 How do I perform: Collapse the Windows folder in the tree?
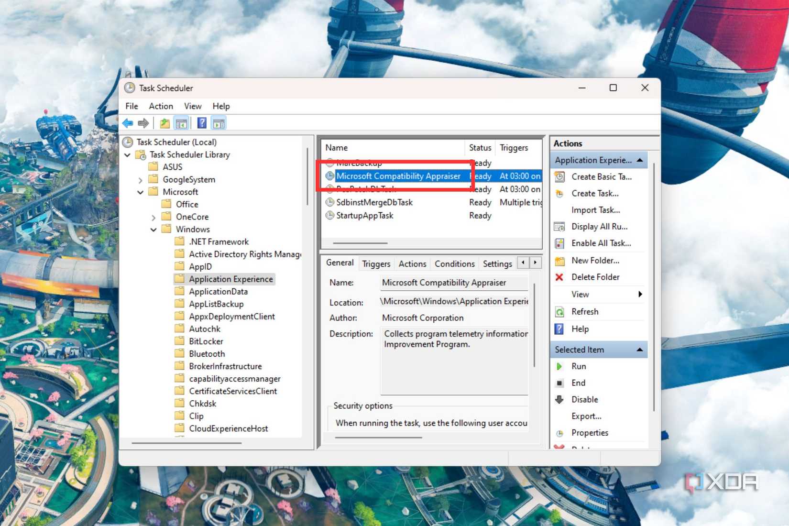point(153,229)
